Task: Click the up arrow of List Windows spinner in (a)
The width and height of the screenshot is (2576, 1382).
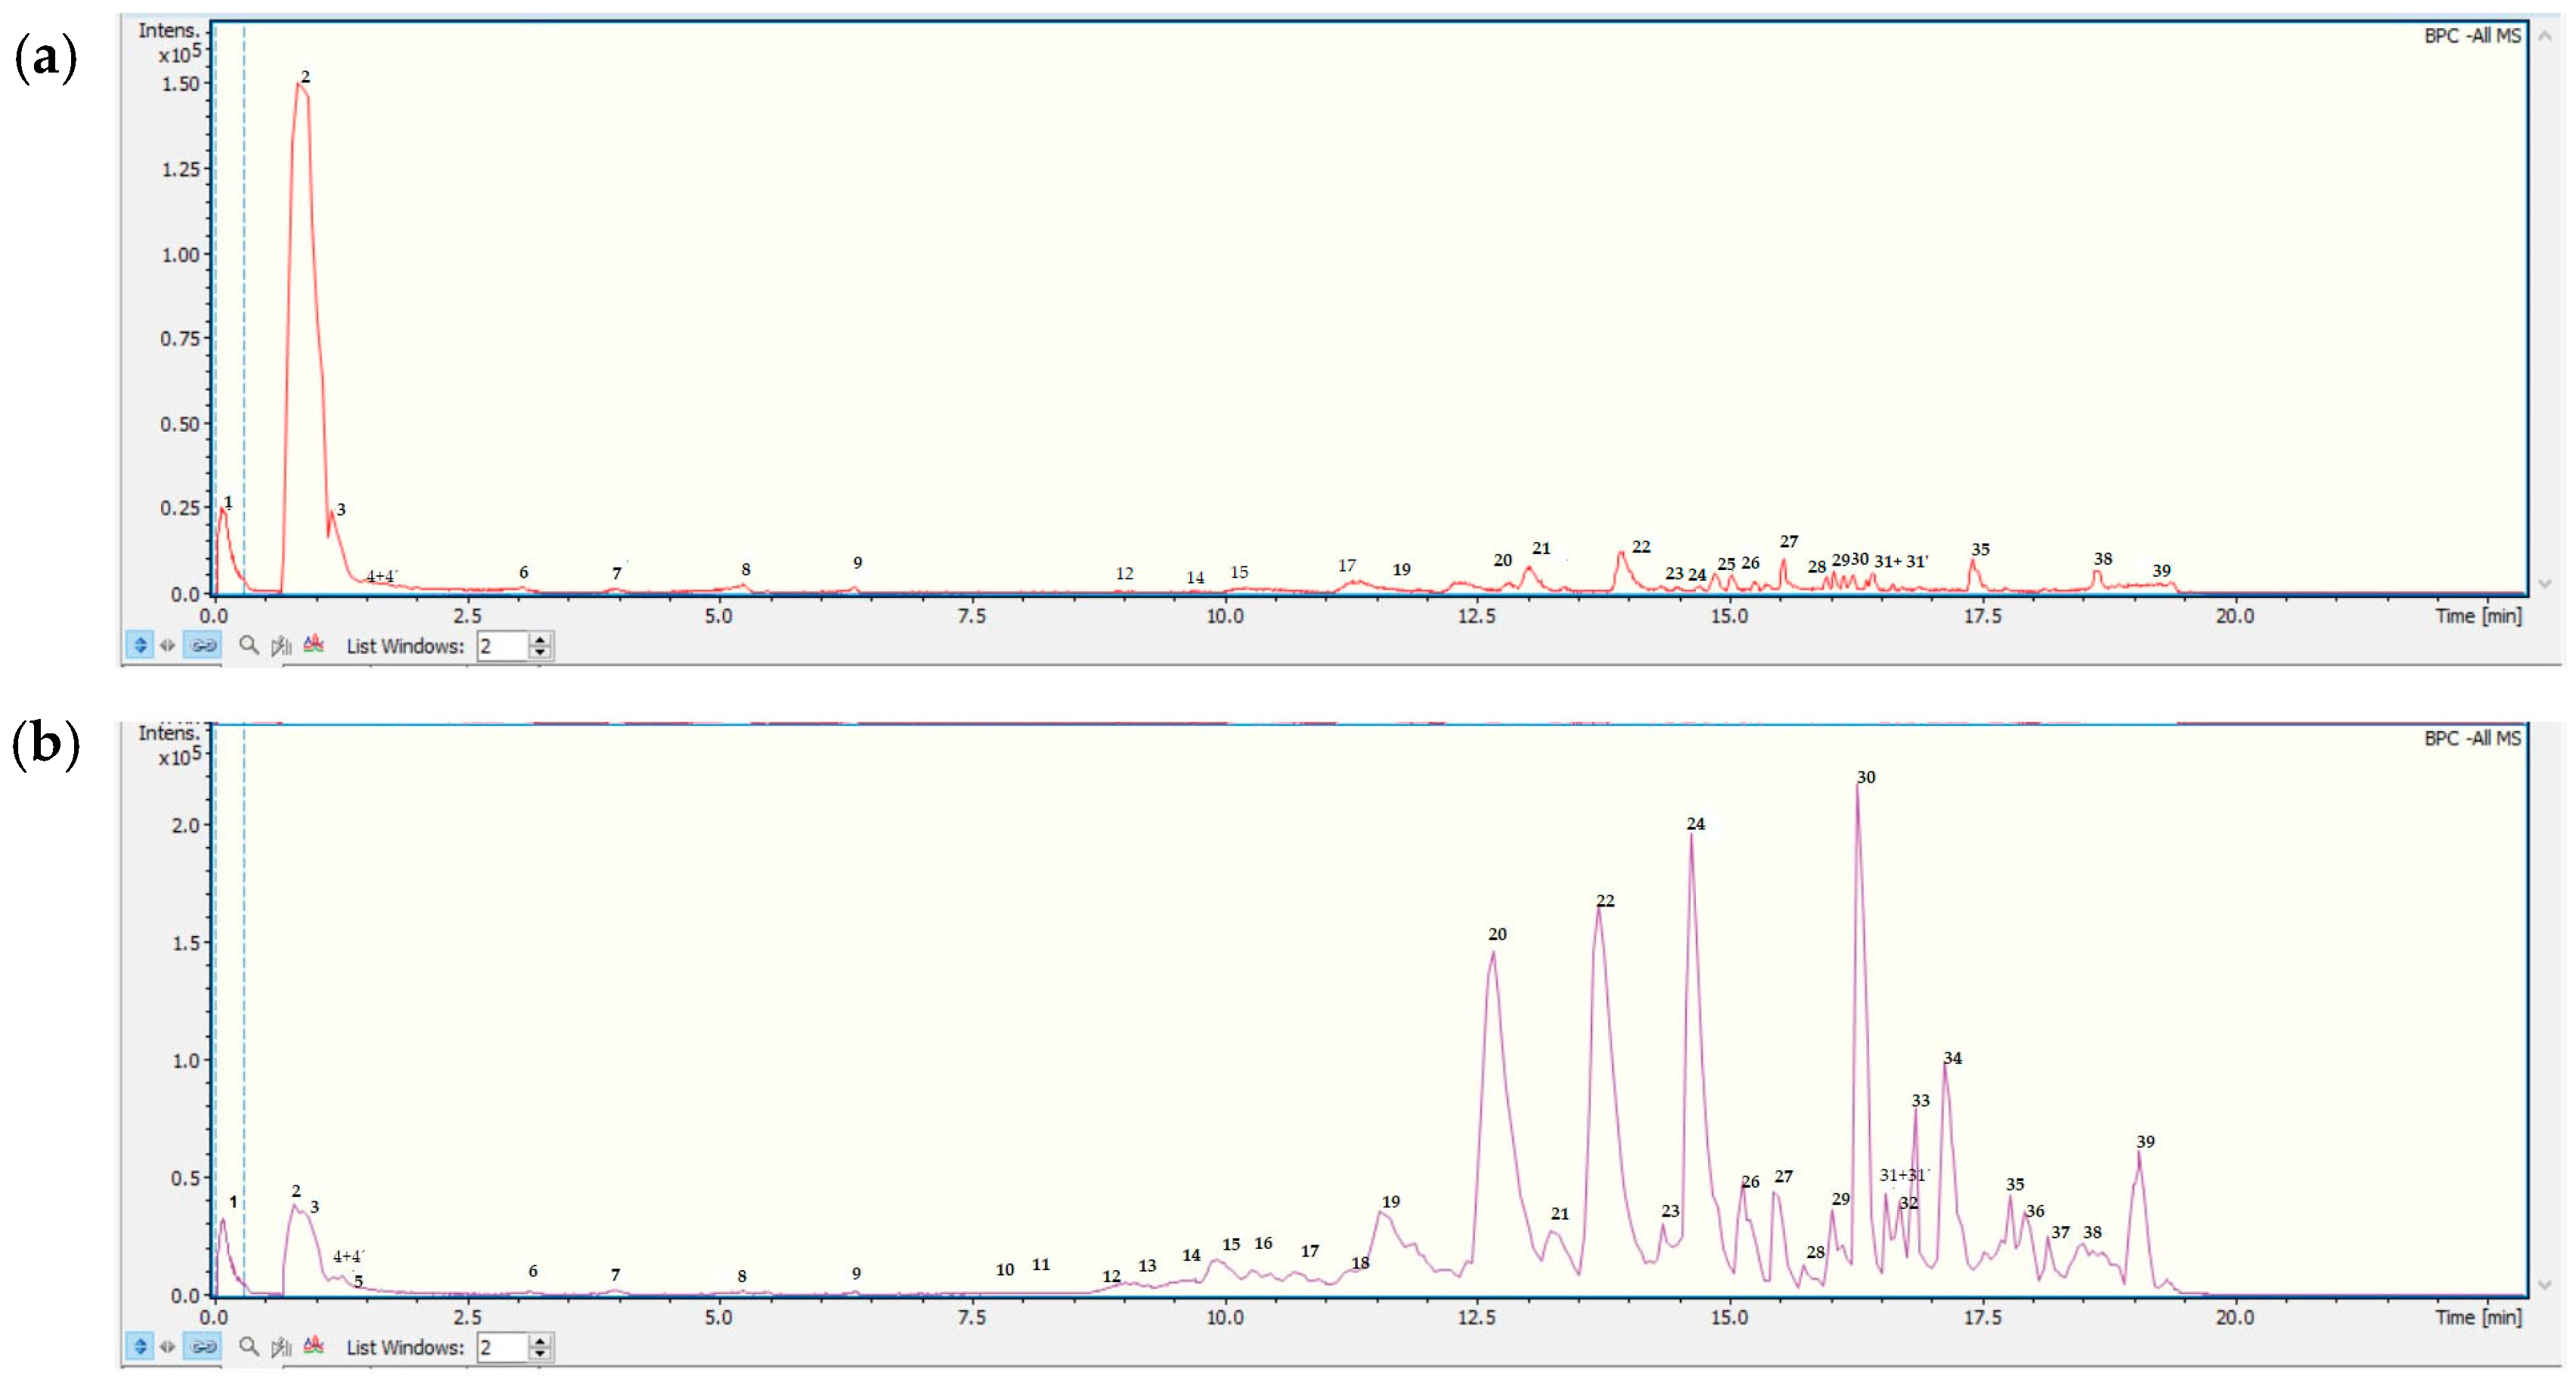Action: (542, 640)
